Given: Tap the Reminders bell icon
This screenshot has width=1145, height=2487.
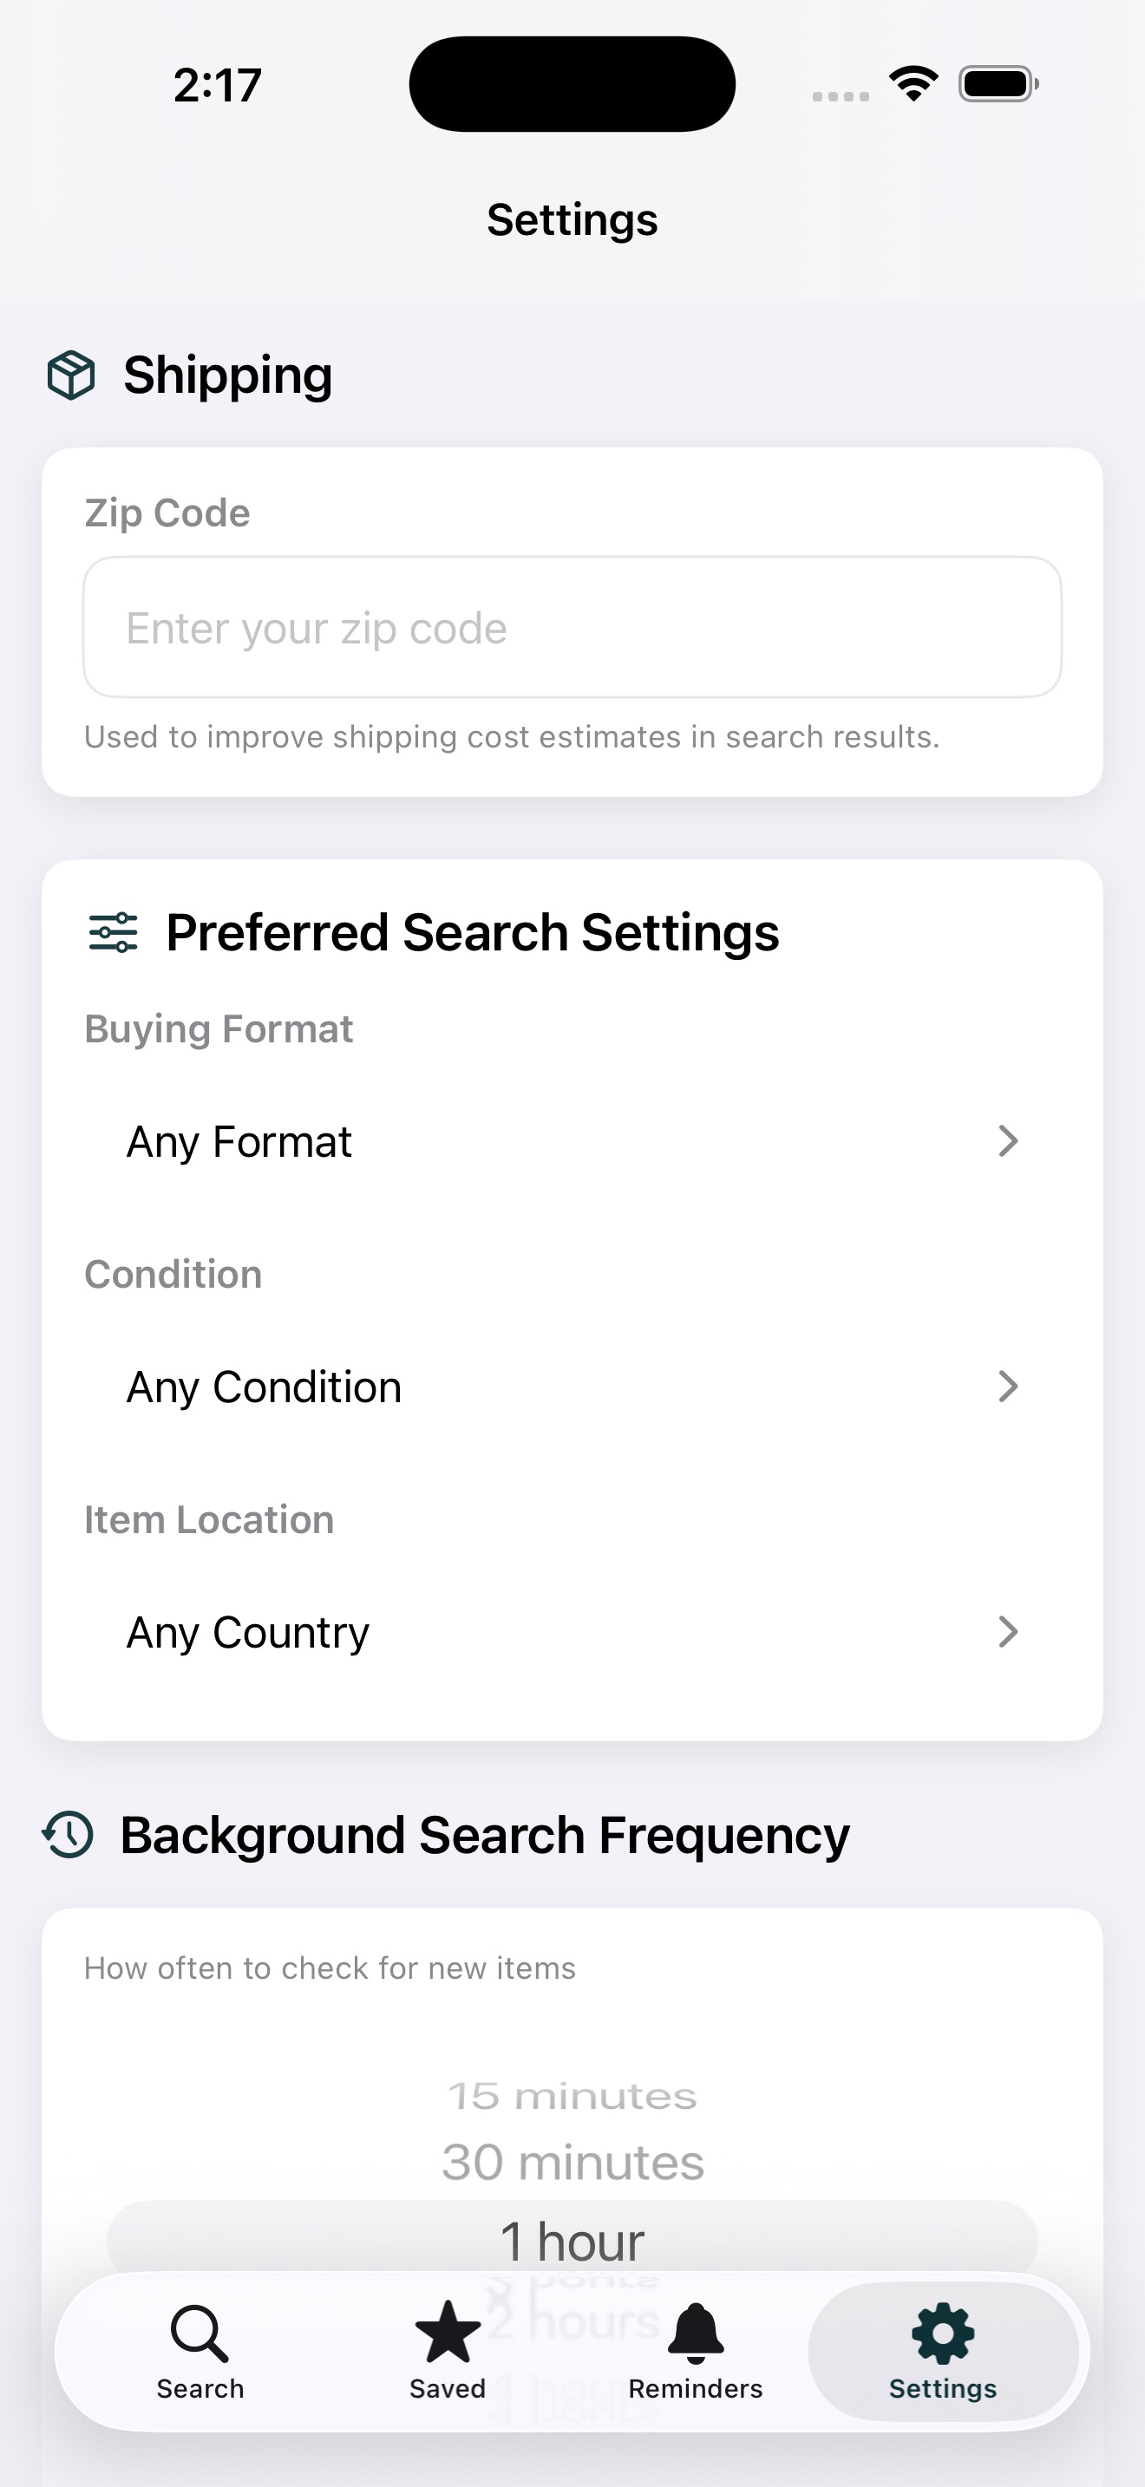Looking at the screenshot, I should coord(695,2333).
